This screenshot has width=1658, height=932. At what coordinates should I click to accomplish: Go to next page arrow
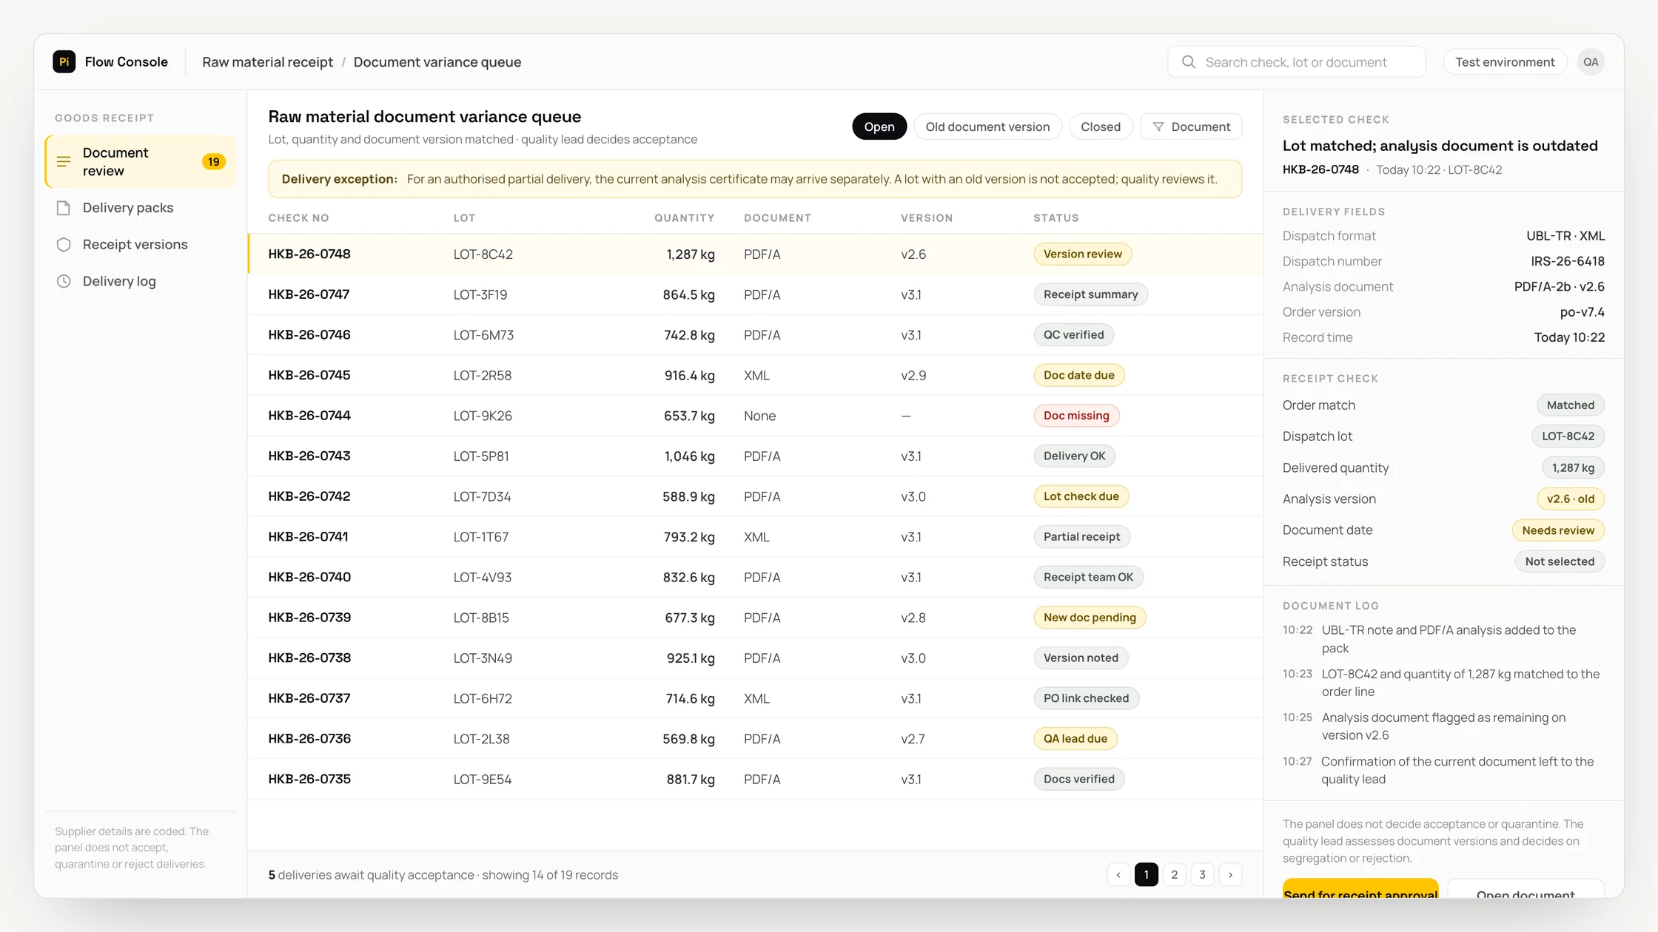coord(1230,874)
